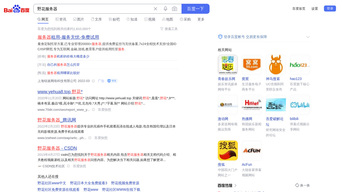Expand the 登录百度帐号 banner chevron
This screenshot has width=342, height=192.
(308, 37)
